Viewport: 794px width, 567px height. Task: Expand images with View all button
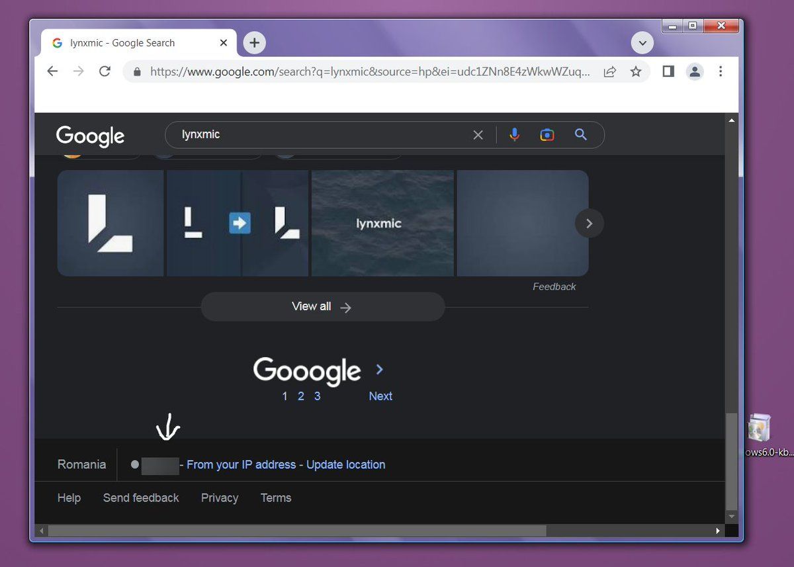click(x=322, y=307)
